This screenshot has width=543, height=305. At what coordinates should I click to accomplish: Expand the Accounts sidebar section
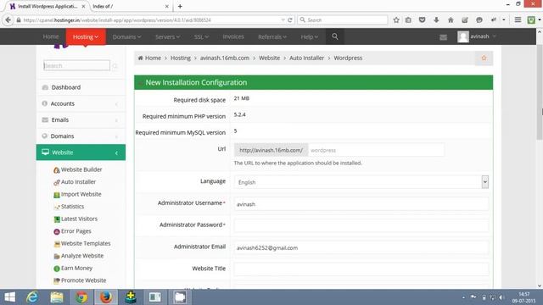click(81, 103)
